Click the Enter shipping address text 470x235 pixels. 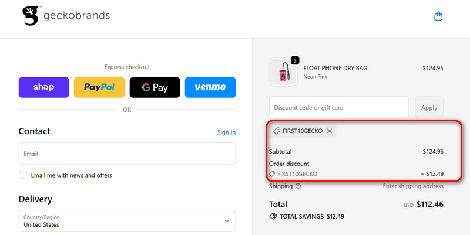point(413,186)
